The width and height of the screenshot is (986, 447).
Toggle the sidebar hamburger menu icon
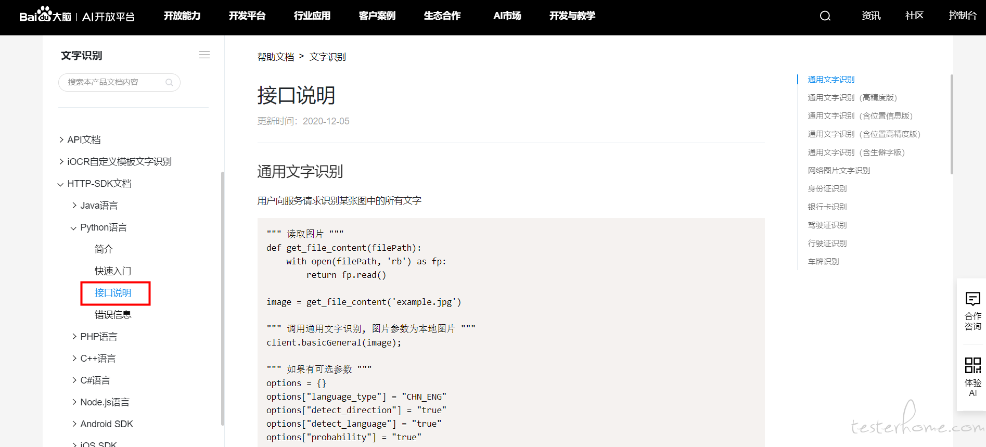tap(204, 55)
